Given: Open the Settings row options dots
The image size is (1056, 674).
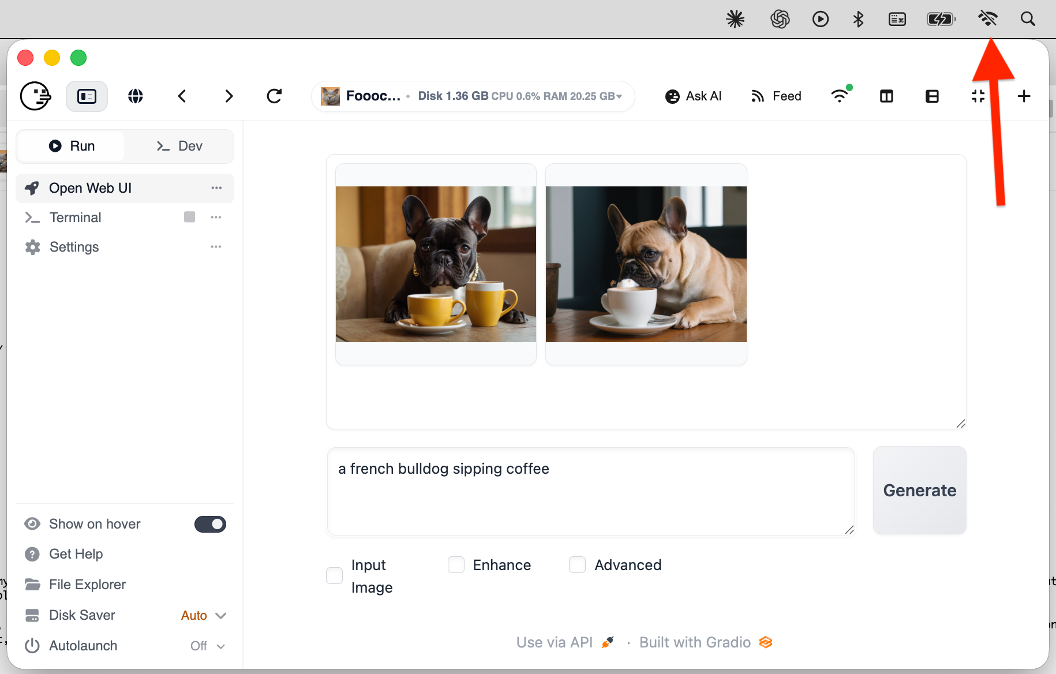Looking at the screenshot, I should point(216,247).
